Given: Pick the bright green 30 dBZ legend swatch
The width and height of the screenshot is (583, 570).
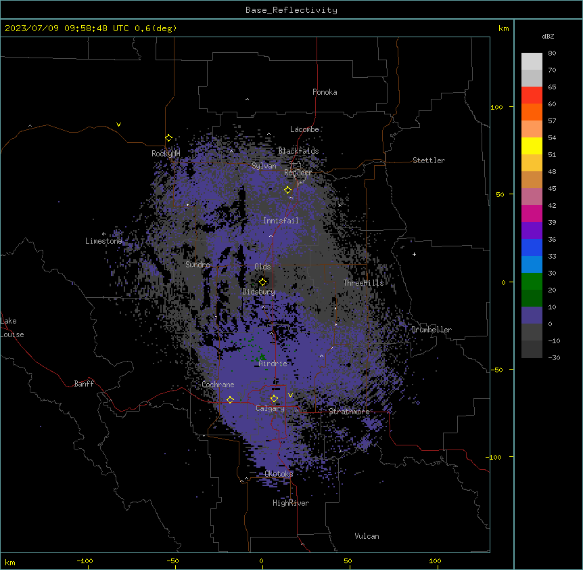Looking at the screenshot, I should coord(532,282).
